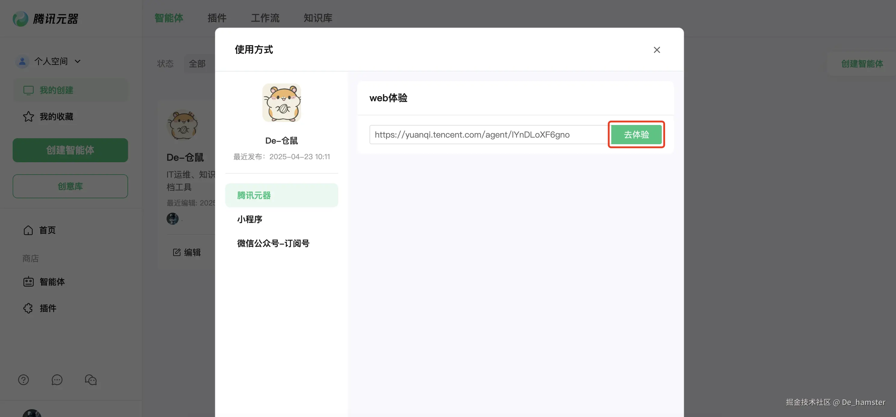Click the green 创建智能体 sidebar button
896x417 pixels.
coord(70,150)
